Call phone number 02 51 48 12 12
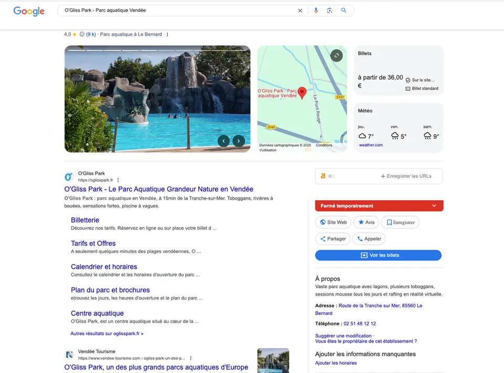The image size is (504, 373). [x=360, y=324]
